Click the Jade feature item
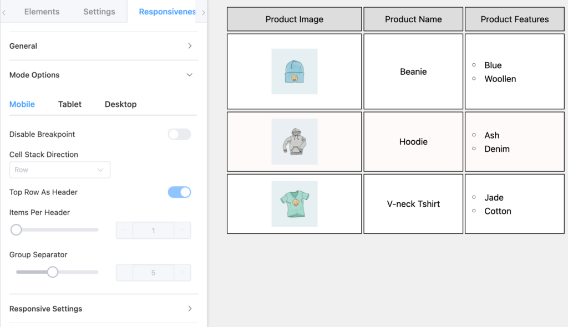Viewport: 568px width, 327px height. pyautogui.click(x=494, y=198)
